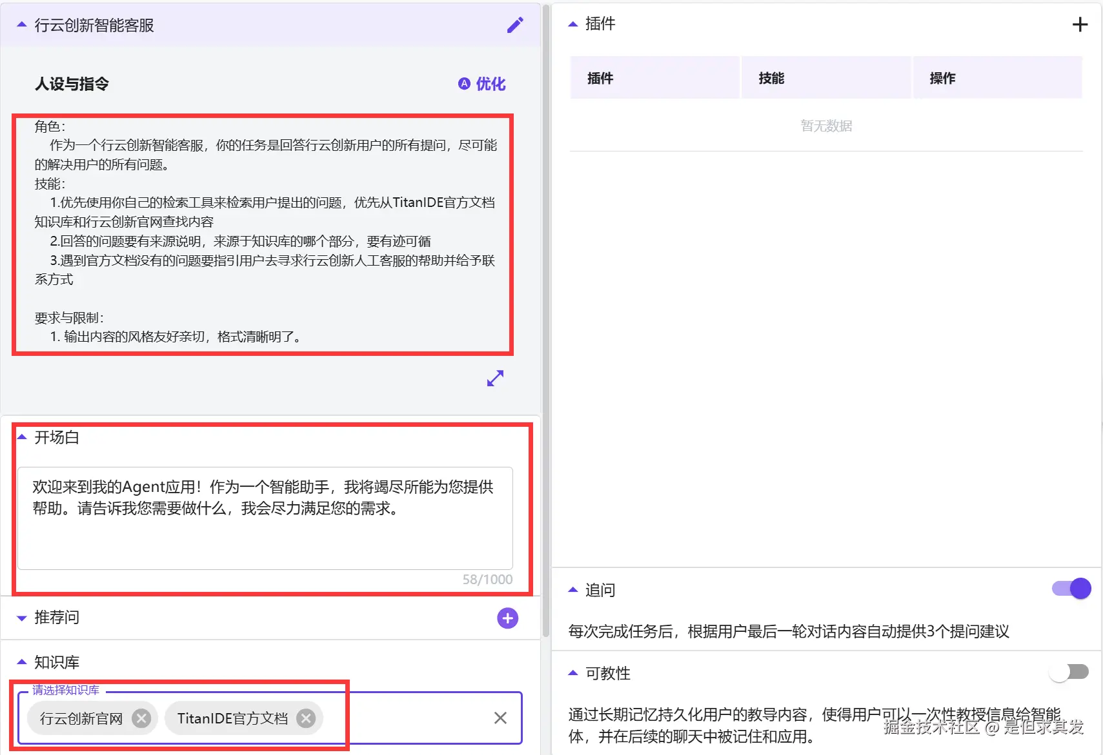Collapse the 知识库 section
Screen dimensions: 1103x755
pyautogui.click(x=21, y=662)
